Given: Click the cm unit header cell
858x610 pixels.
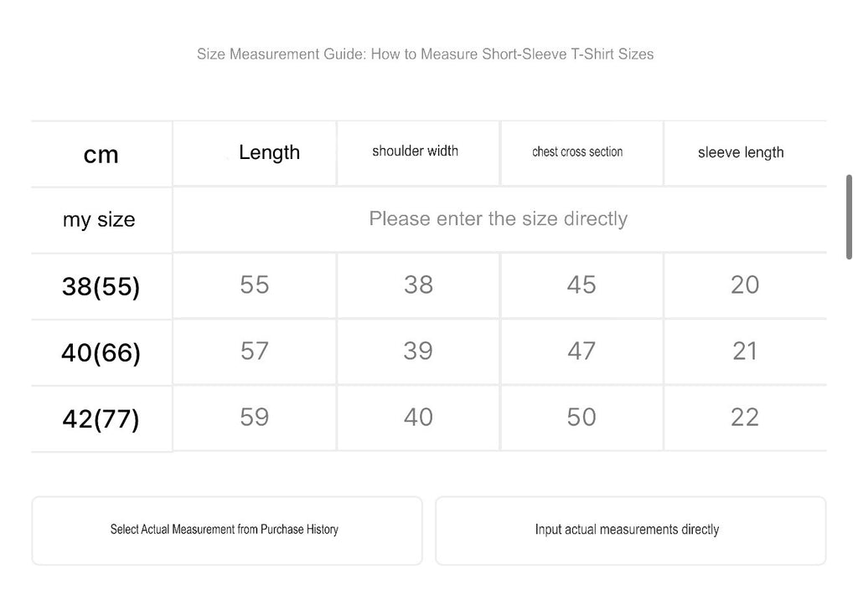Looking at the screenshot, I should click(x=101, y=154).
